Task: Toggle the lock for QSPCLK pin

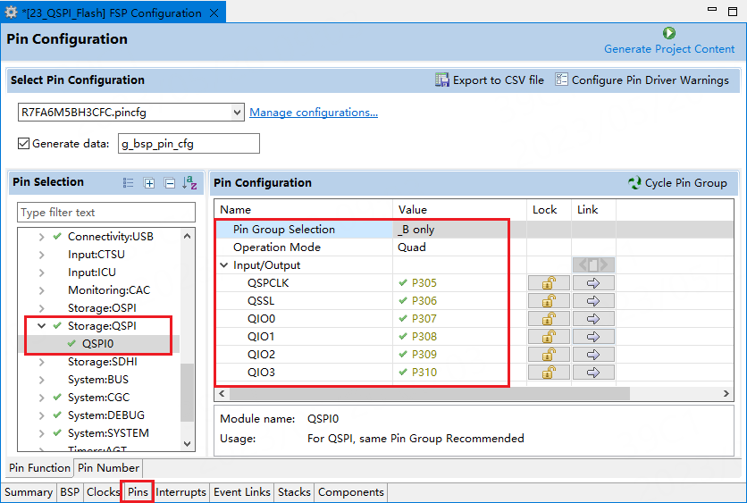Action: tap(549, 283)
